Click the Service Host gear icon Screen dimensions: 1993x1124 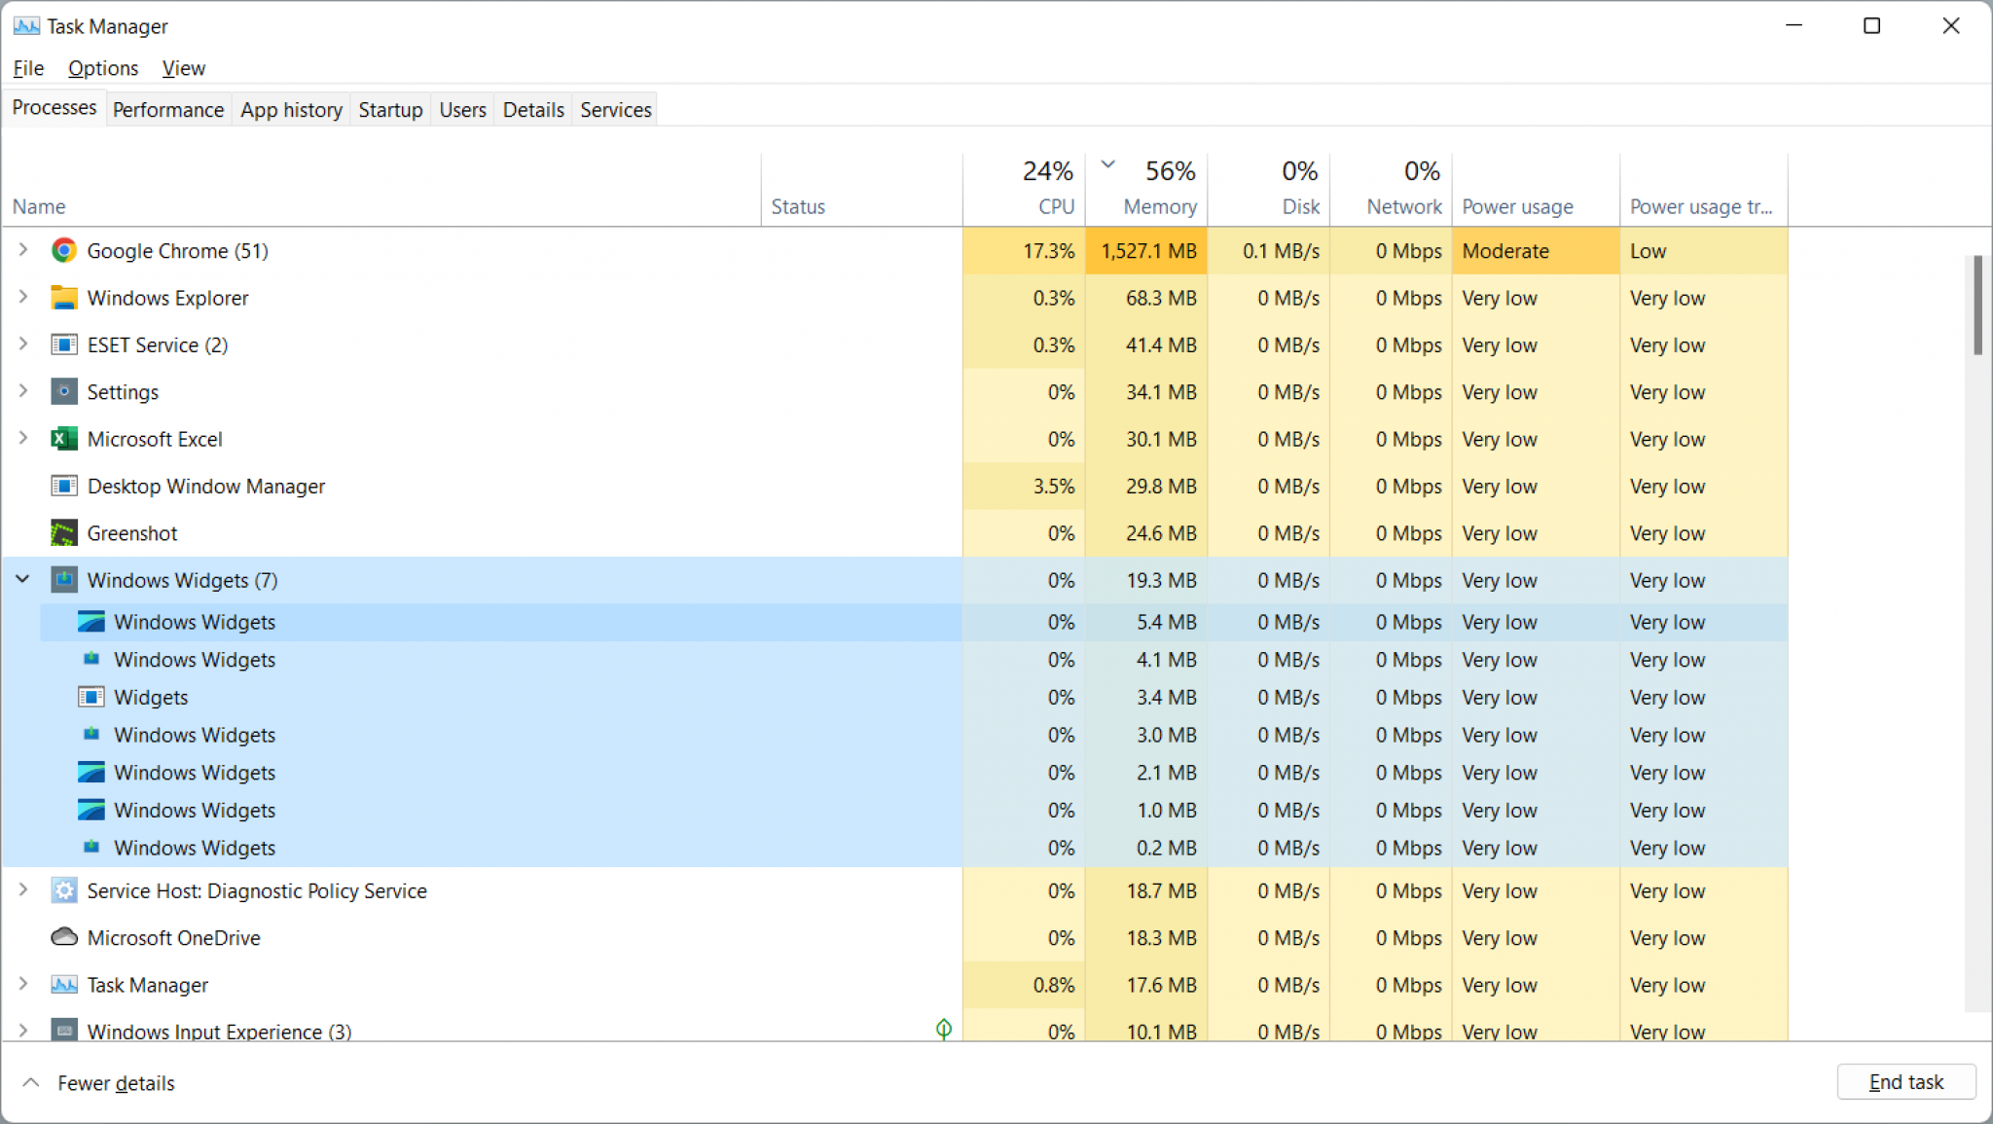pyautogui.click(x=63, y=890)
